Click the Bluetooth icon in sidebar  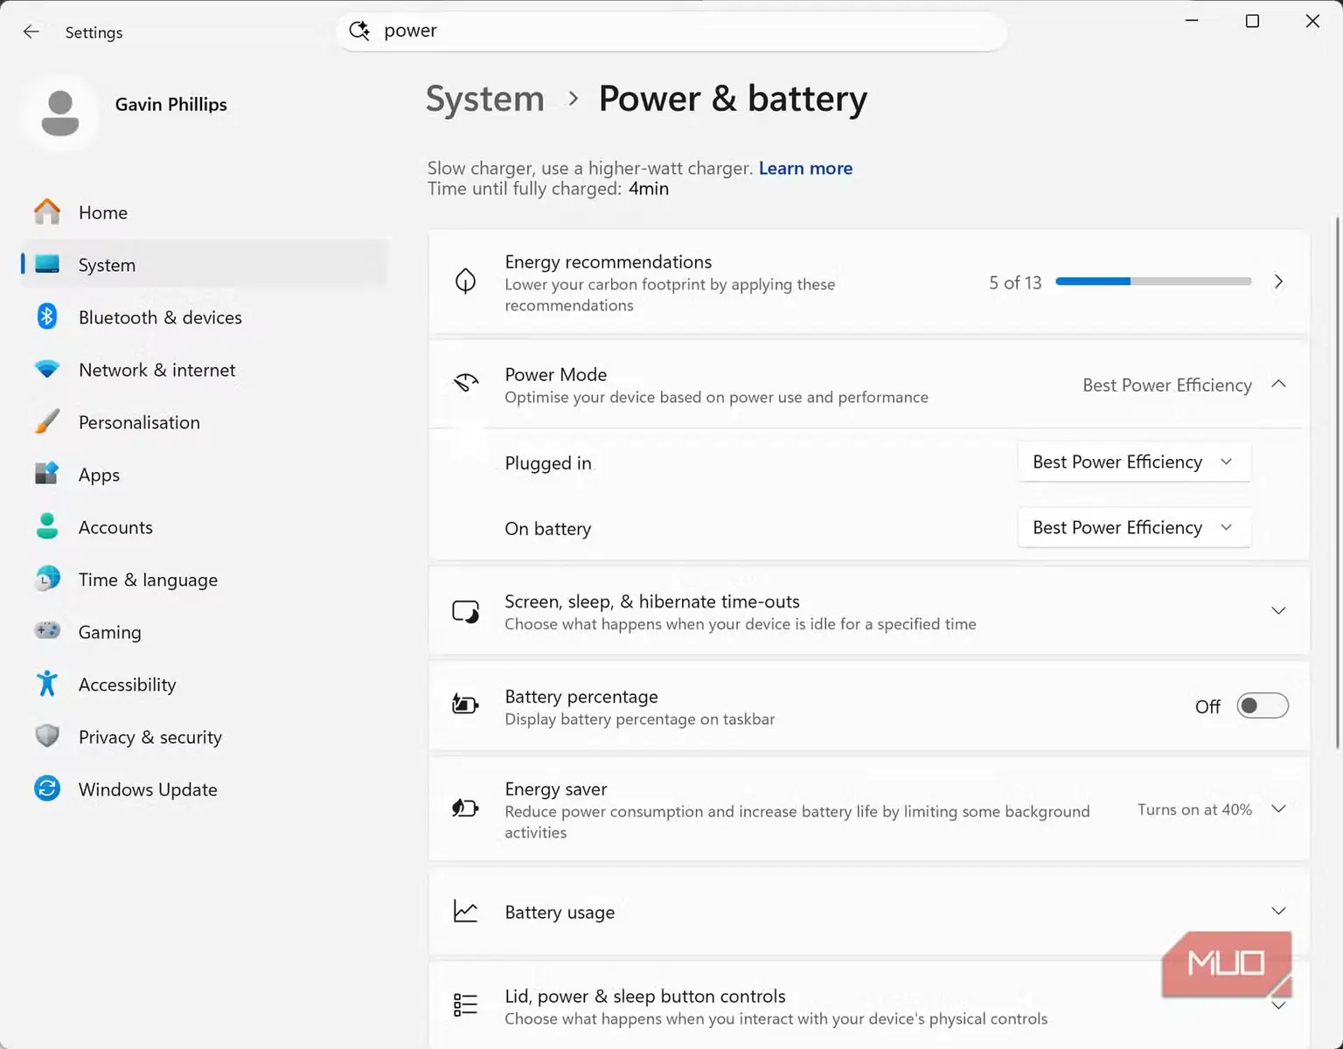pyautogui.click(x=47, y=316)
